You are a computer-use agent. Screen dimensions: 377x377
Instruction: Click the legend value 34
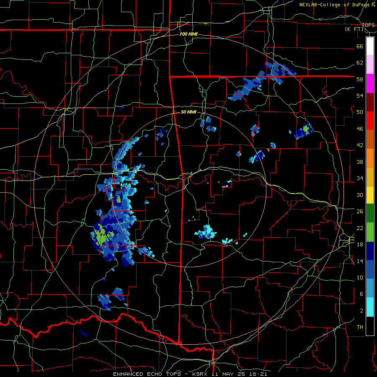point(360,178)
